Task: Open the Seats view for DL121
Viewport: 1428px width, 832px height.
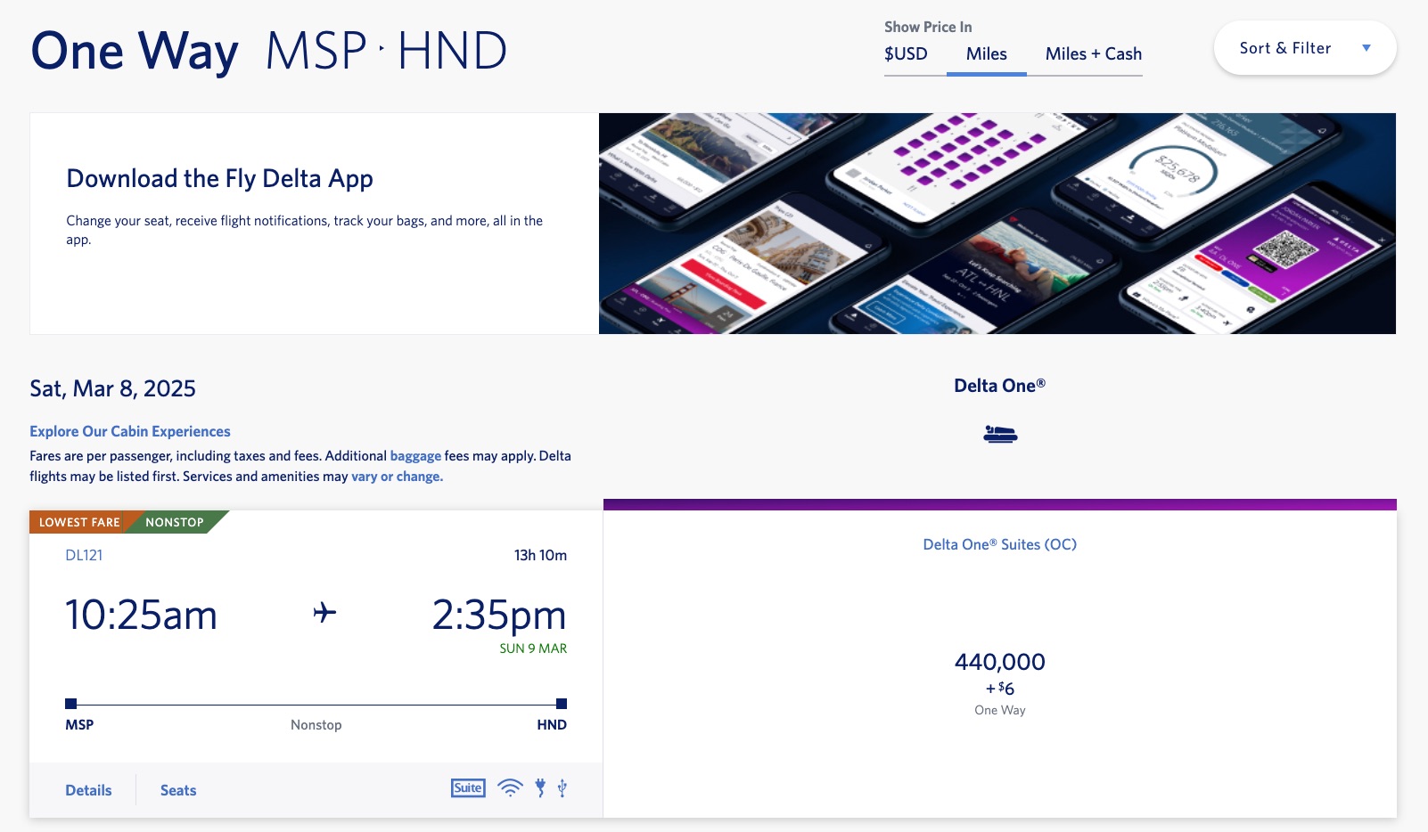Action: pos(177,790)
